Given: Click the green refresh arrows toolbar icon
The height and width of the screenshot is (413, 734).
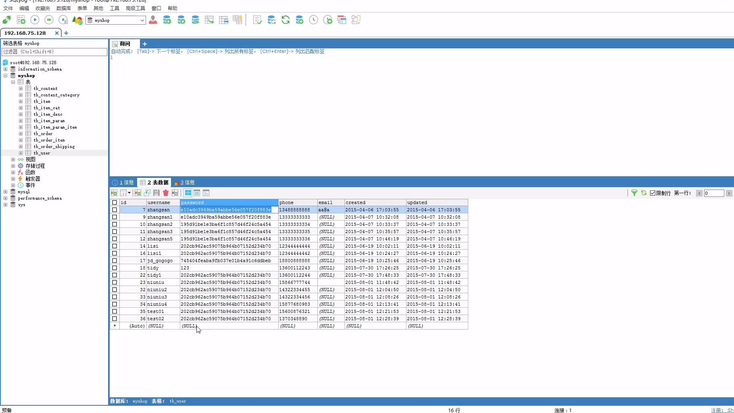Looking at the screenshot, I should click(x=286, y=20).
